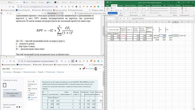Open downloads in bottom browser toolbar
195x110 pixels.
coord(65,61)
